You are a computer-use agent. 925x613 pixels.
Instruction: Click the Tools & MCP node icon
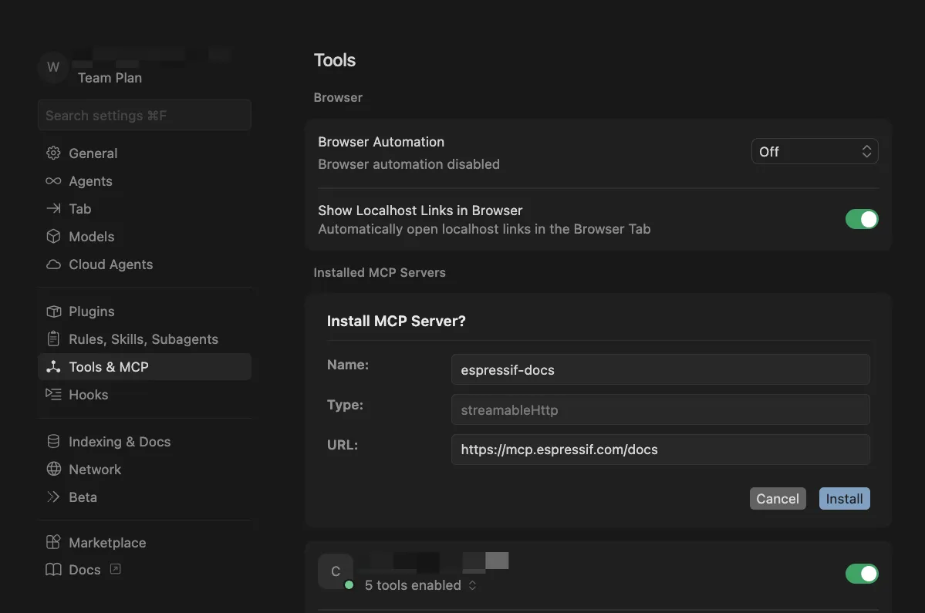[x=53, y=366]
